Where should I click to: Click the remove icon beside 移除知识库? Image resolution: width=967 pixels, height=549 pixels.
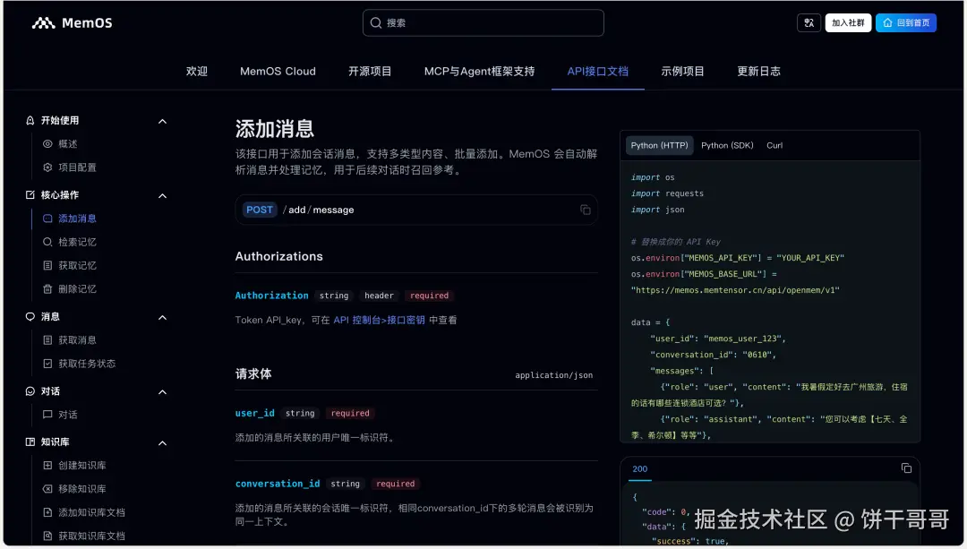click(x=47, y=489)
